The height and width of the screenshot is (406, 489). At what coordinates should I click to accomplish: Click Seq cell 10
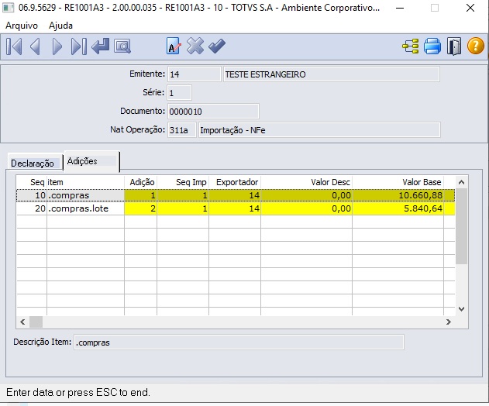(32, 195)
